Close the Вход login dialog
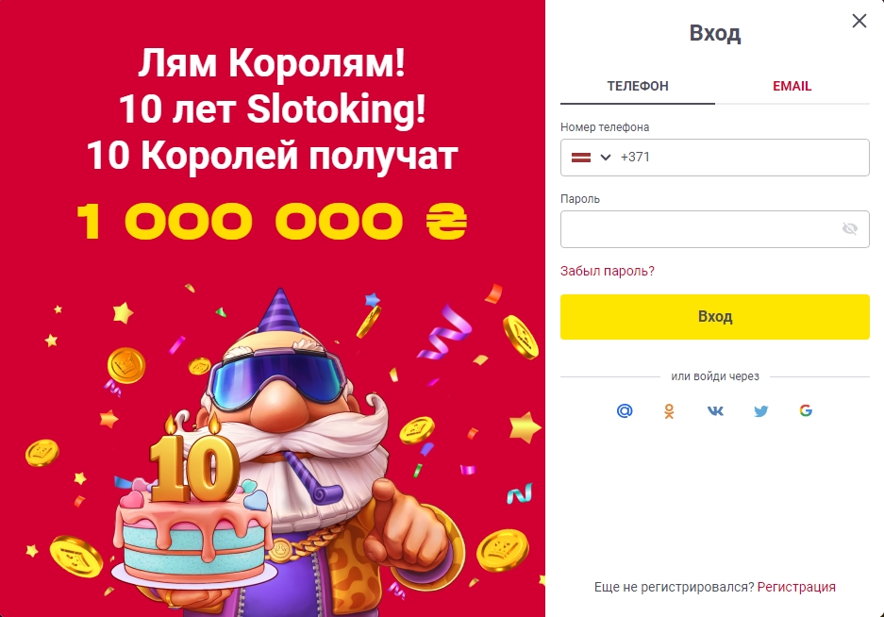The image size is (884, 617). [859, 21]
